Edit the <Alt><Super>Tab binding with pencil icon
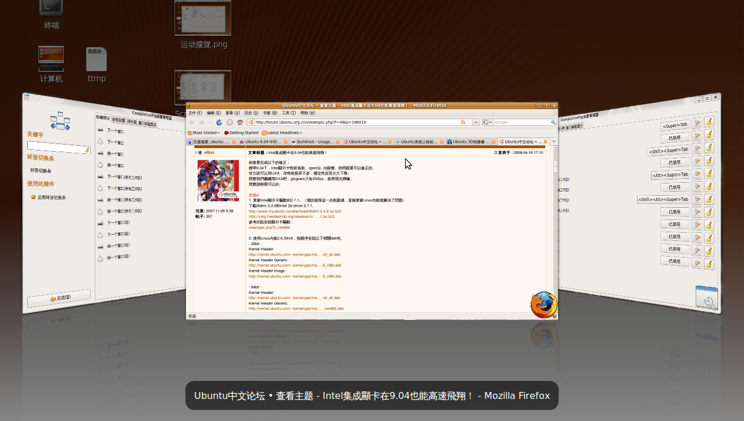Image resolution: width=744 pixels, height=421 pixels. tap(697, 174)
